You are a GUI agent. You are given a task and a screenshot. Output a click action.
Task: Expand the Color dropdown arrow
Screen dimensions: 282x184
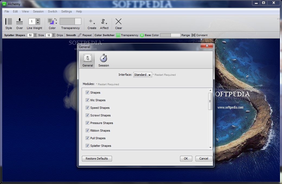(x=56, y=23)
